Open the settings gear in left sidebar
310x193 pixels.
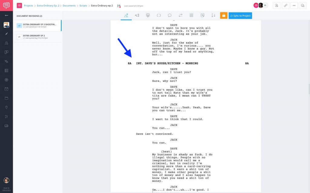(x=7, y=80)
